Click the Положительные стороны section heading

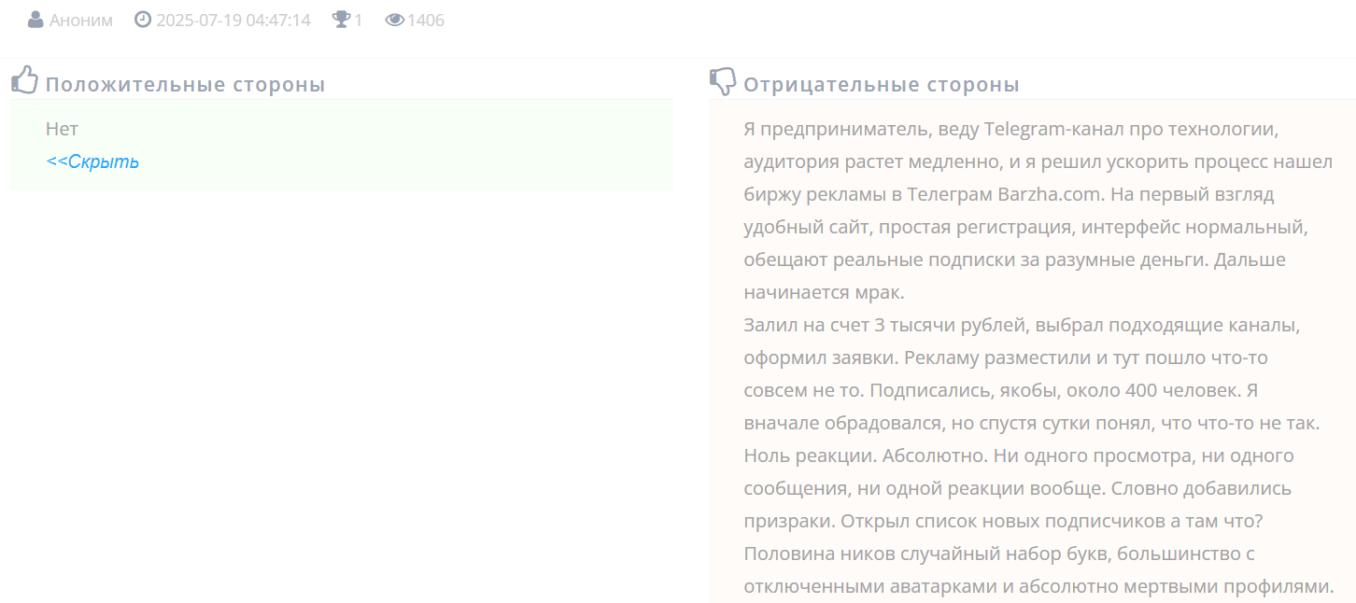[186, 83]
